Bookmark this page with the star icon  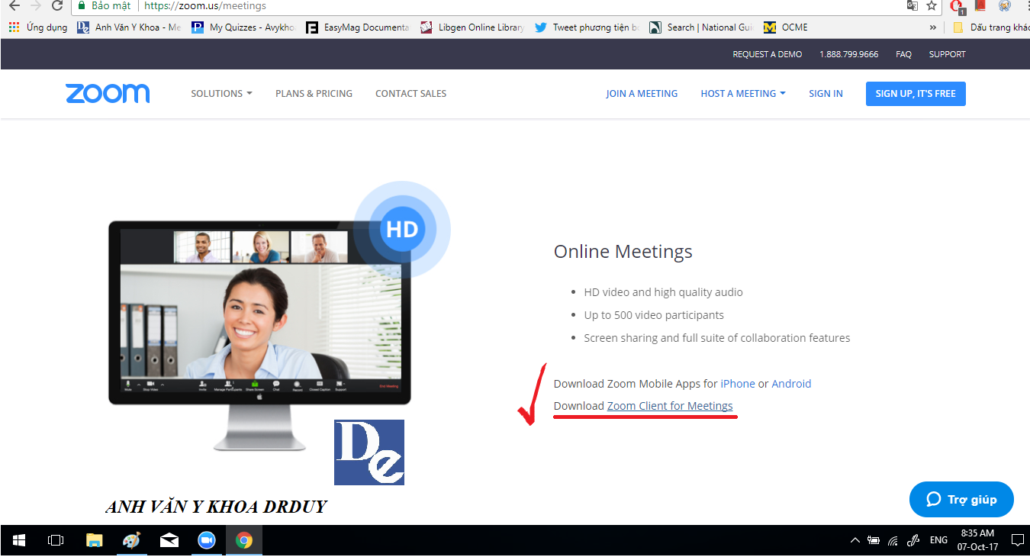click(x=932, y=5)
